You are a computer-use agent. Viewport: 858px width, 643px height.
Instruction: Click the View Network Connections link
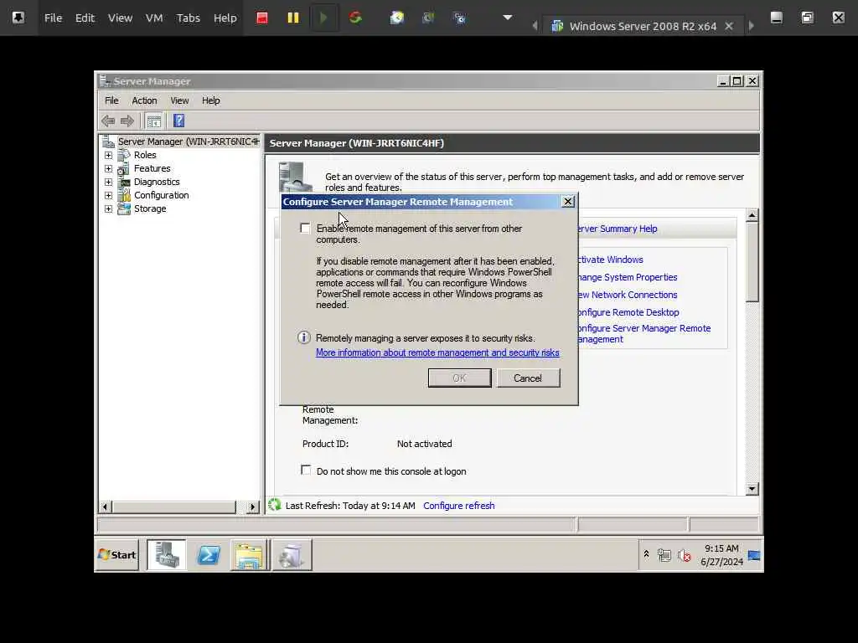(628, 295)
